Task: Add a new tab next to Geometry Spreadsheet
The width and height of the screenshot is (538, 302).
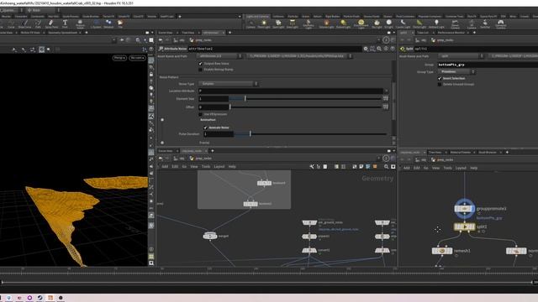Action: click(87, 33)
